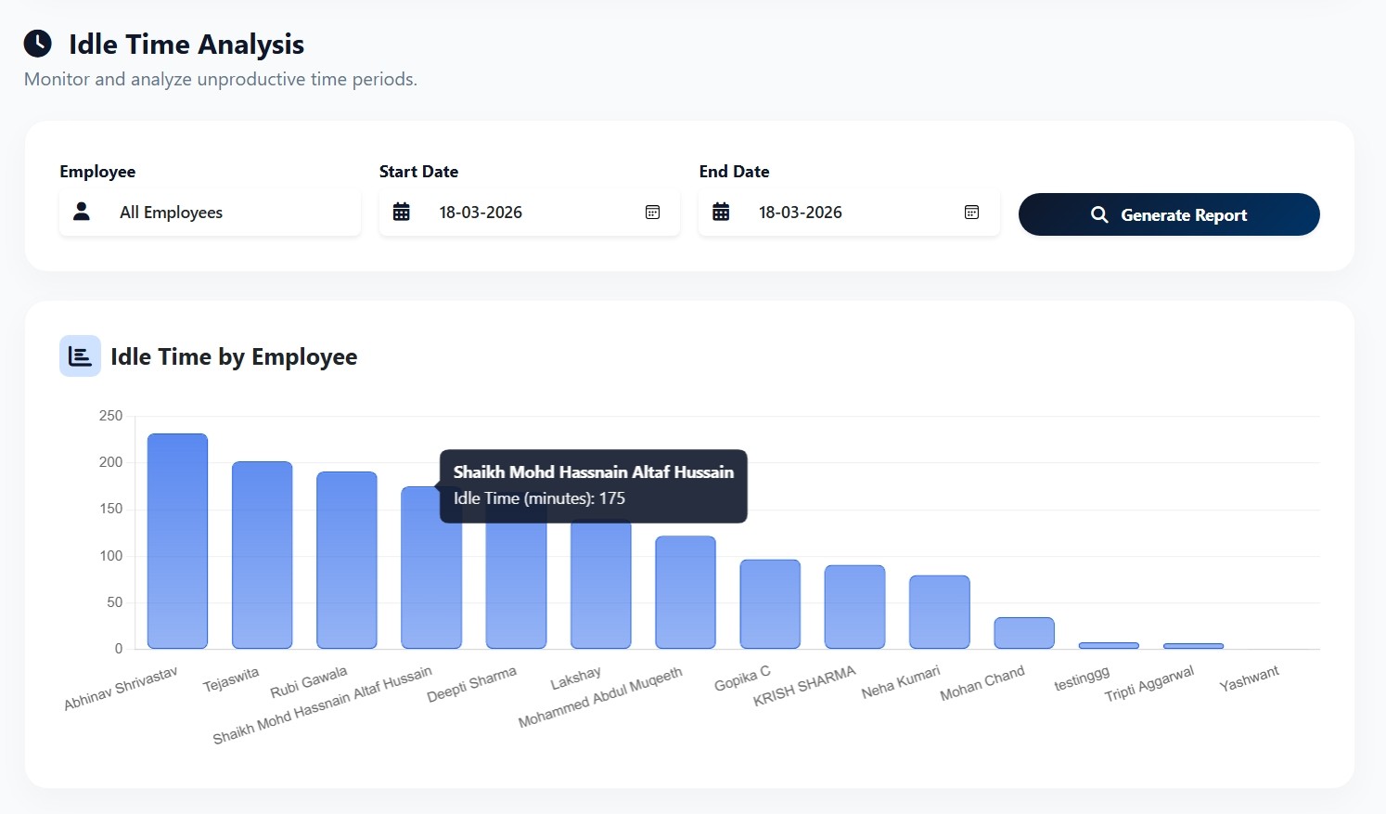Click the calendar icon inside Start Date field
The width and height of the screenshot is (1386, 814).
point(401,212)
